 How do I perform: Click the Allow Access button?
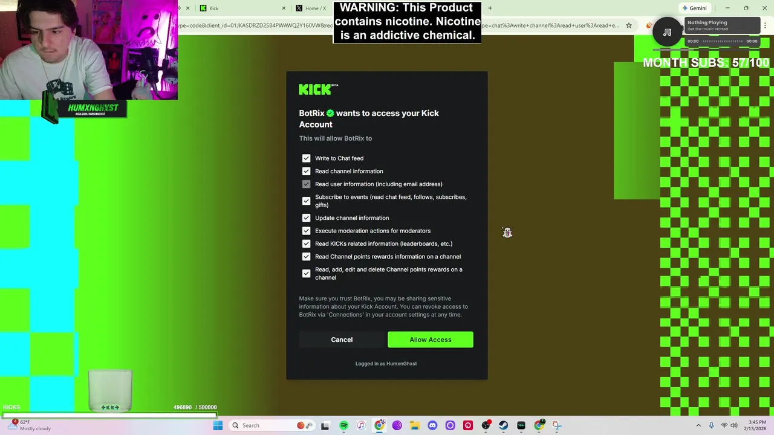[431, 340]
